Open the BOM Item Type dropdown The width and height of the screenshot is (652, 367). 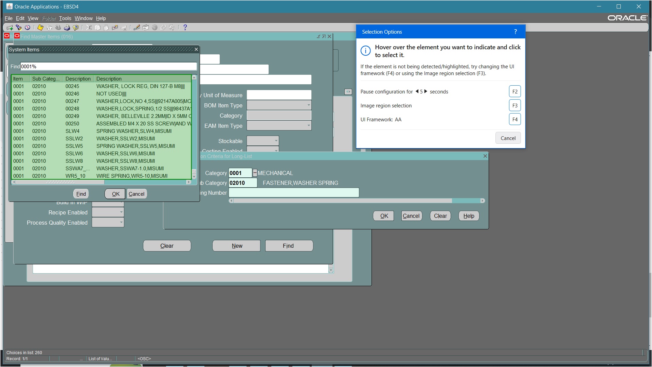click(308, 105)
